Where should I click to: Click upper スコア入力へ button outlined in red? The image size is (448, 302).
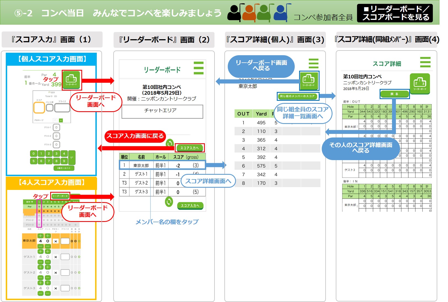pos(190,148)
